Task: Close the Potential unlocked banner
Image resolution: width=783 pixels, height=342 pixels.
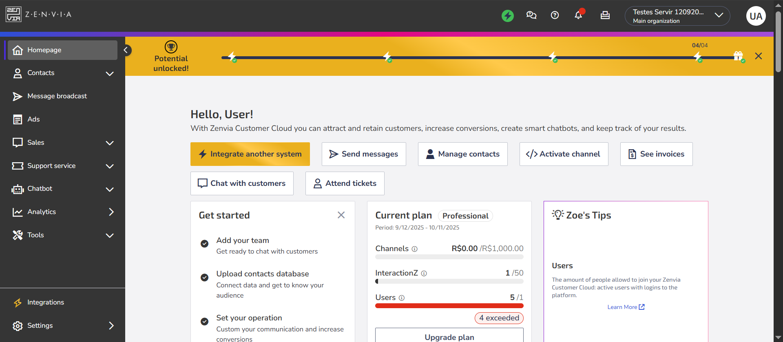Action: coord(759,56)
